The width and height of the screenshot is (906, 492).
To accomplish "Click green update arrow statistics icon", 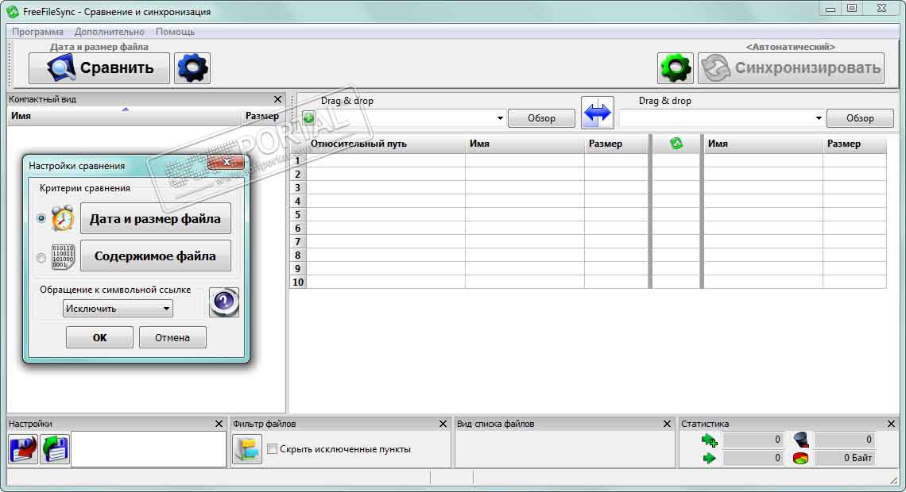I will click(x=709, y=459).
